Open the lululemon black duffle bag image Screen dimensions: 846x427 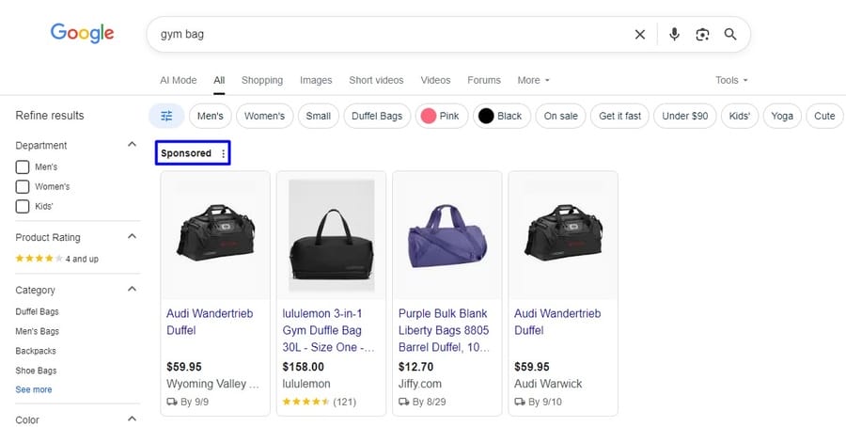pyautogui.click(x=331, y=236)
